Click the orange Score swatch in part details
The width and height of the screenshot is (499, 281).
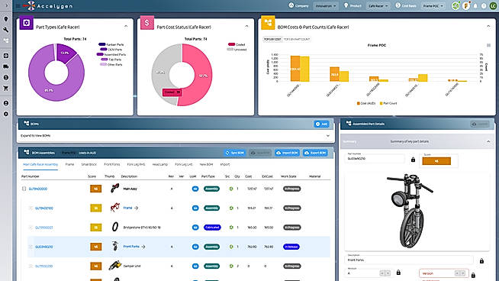pyautogui.click(x=436, y=161)
